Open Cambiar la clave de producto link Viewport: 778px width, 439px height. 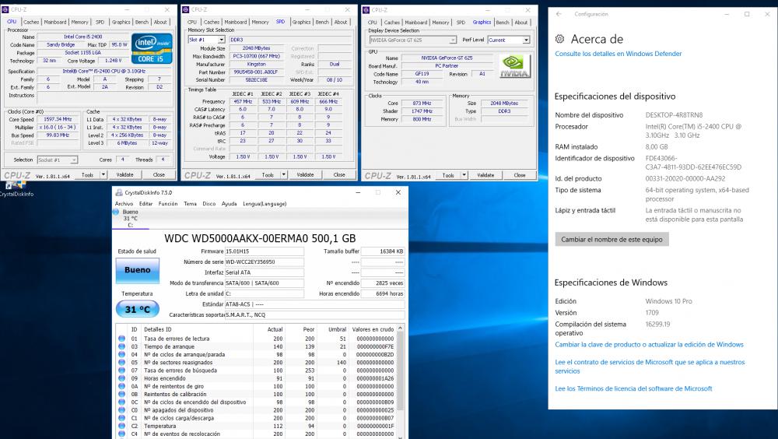pyautogui.click(x=649, y=345)
